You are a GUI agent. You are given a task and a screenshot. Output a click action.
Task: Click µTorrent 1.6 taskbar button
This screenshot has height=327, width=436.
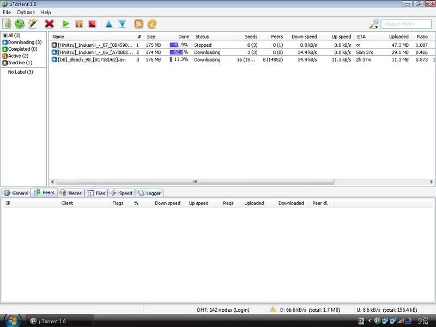coord(59,321)
